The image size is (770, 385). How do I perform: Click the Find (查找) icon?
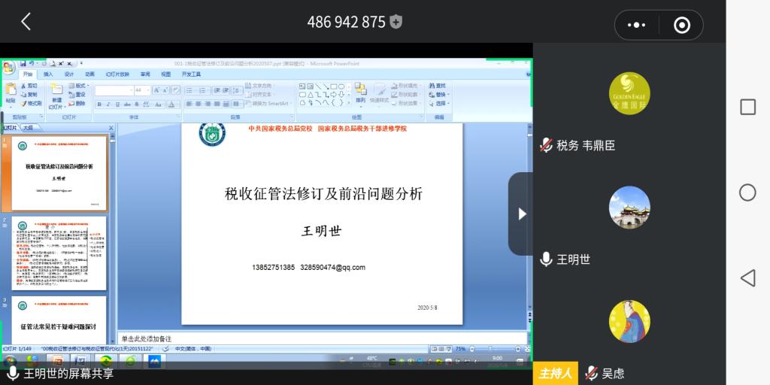point(439,86)
